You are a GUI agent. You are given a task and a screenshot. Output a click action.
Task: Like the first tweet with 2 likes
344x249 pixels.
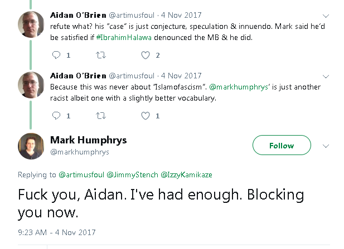(146, 55)
